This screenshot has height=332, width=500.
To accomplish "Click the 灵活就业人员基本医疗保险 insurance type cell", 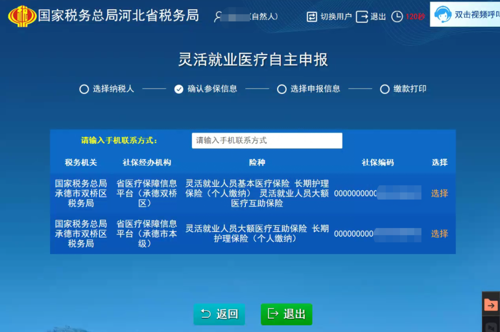I will click(x=257, y=193).
